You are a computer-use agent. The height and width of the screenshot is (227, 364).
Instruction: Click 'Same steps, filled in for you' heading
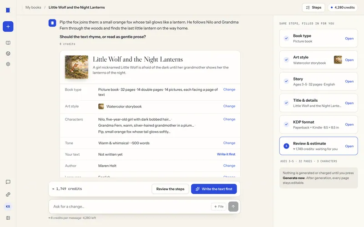point(306,24)
